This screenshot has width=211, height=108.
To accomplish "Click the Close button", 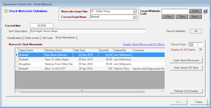I will click(199, 102).
